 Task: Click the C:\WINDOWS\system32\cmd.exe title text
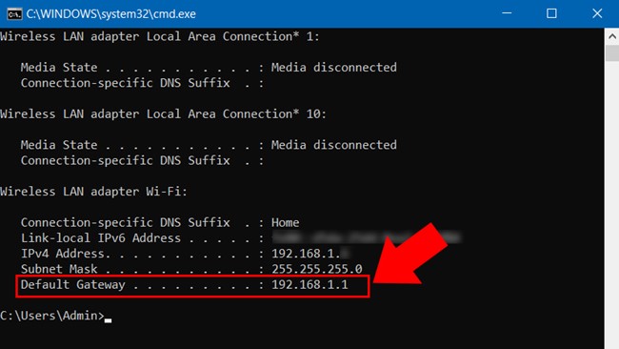pos(110,14)
